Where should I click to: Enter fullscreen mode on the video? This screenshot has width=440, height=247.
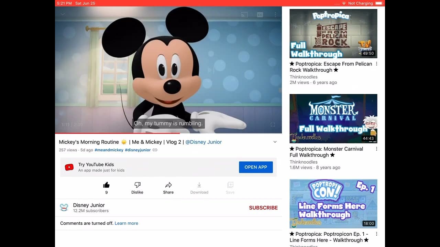[273, 125]
